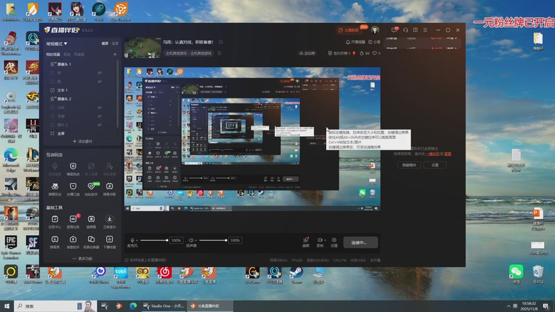Open the 读弹幕 tool icon
The height and width of the screenshot is (312, 555).
[91, 219]
